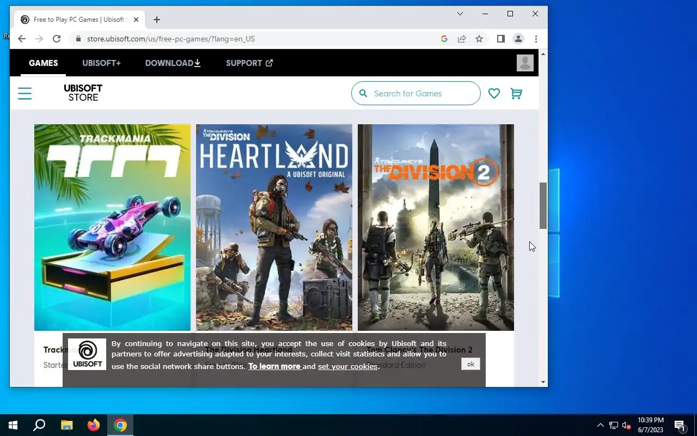Open the hamburger menu in Ubisoft Store

click(x=25, y=94)
